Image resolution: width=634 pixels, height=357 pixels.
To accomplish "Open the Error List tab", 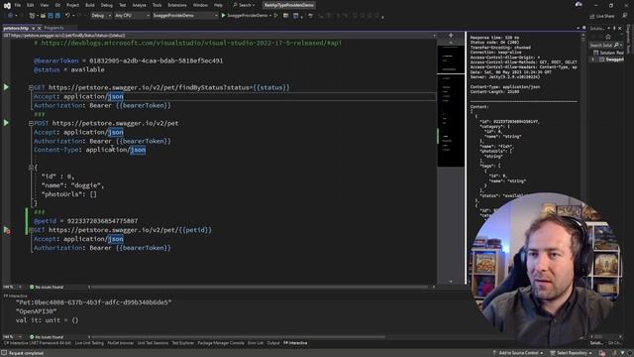I will 256,343.
